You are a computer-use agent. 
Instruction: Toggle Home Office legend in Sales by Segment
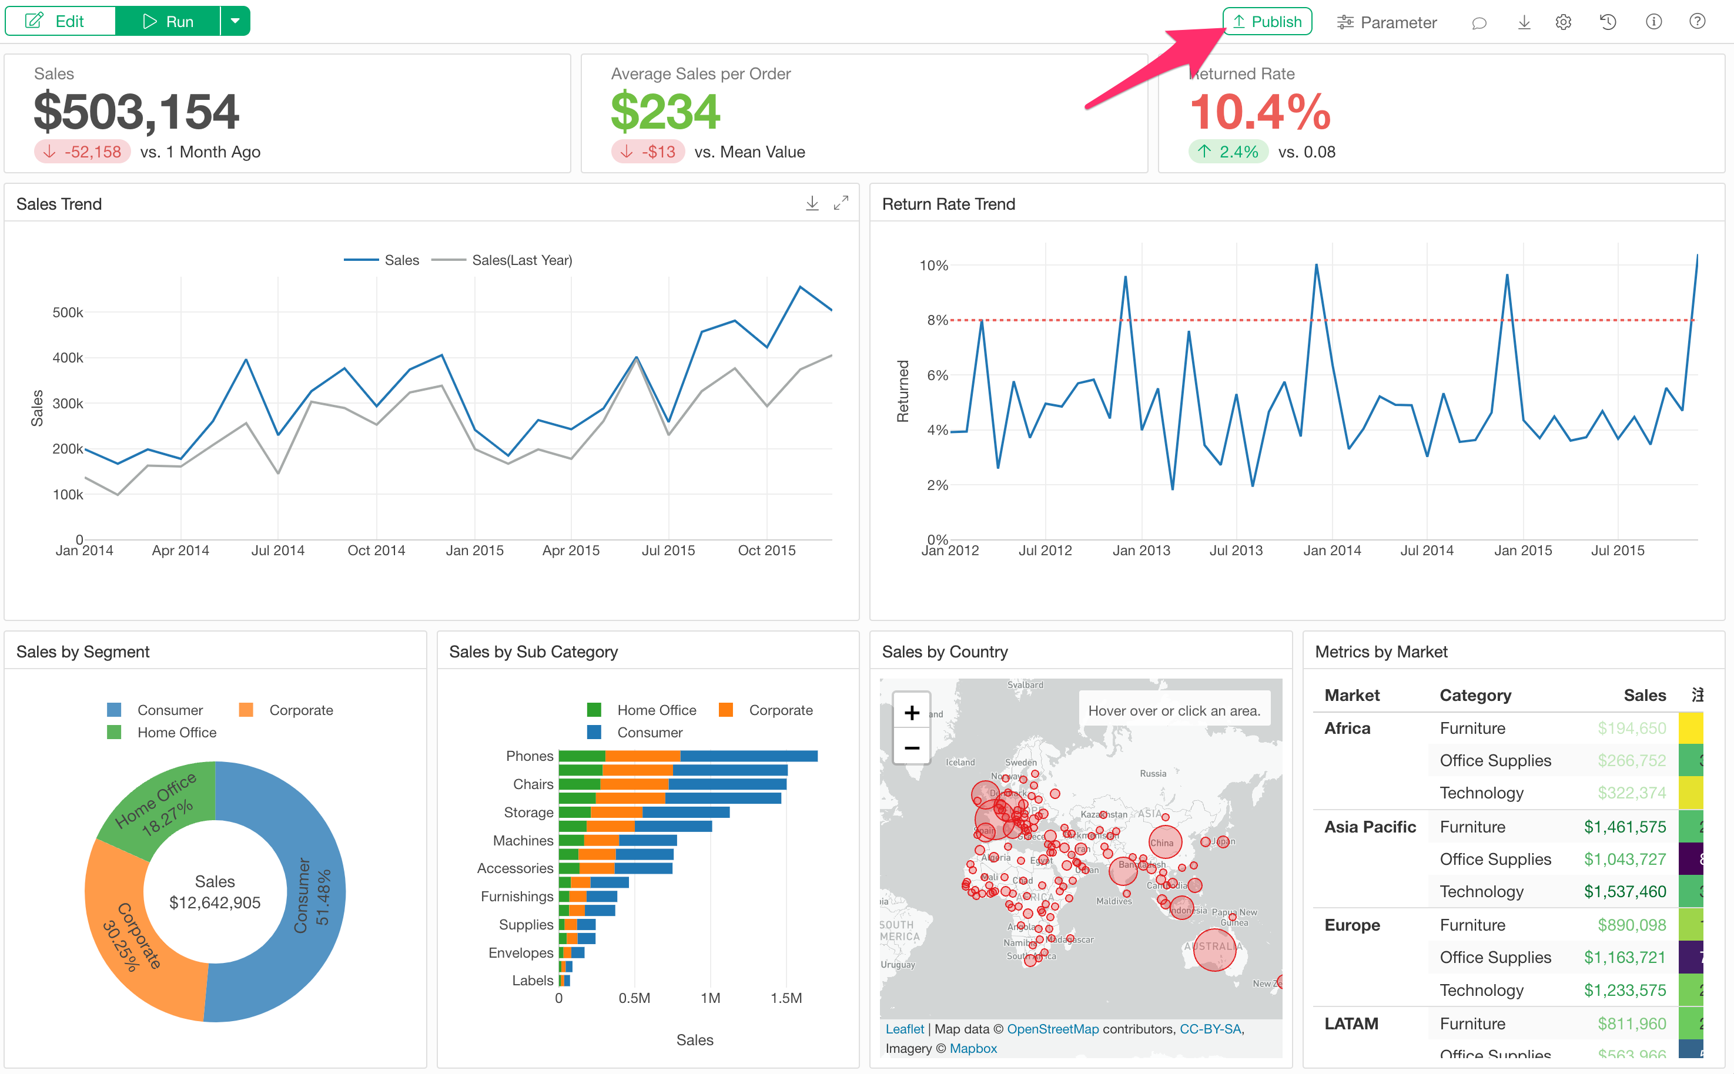click(176, 732)
